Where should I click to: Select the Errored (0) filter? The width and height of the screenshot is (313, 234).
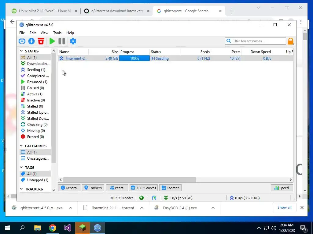(x=35, y=137)
